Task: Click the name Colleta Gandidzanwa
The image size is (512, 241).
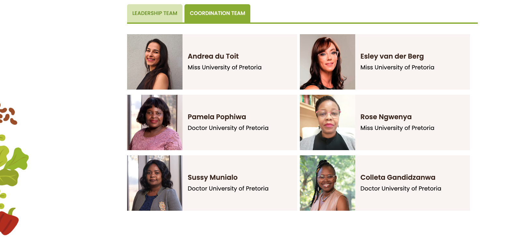Action: coord(398,177)
